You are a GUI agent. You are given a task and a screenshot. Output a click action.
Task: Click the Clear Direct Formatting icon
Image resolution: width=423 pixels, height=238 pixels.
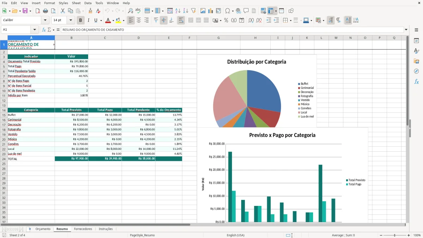click(98, 11)
